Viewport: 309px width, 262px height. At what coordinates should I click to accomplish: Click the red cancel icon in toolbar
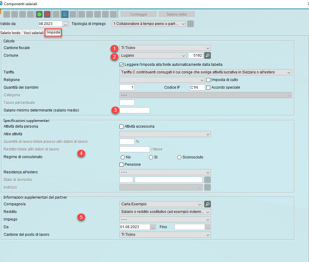coord(47,14)
